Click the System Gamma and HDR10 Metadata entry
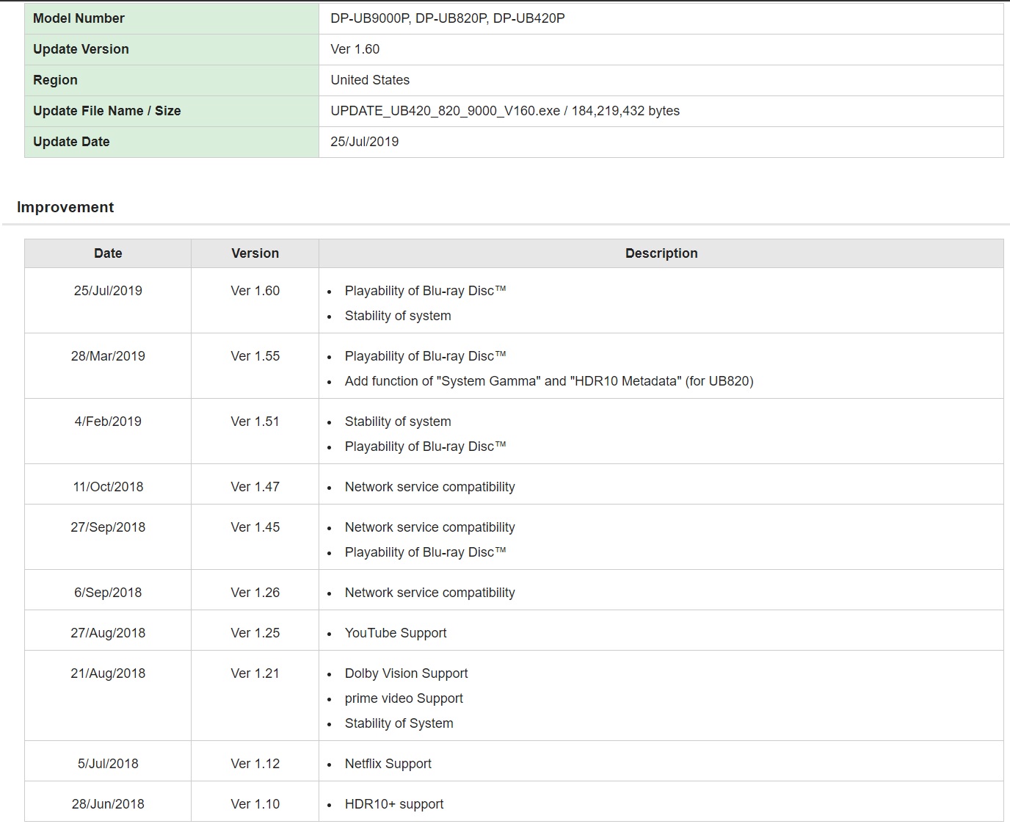The image size is (1010, 835). (548, 381)
